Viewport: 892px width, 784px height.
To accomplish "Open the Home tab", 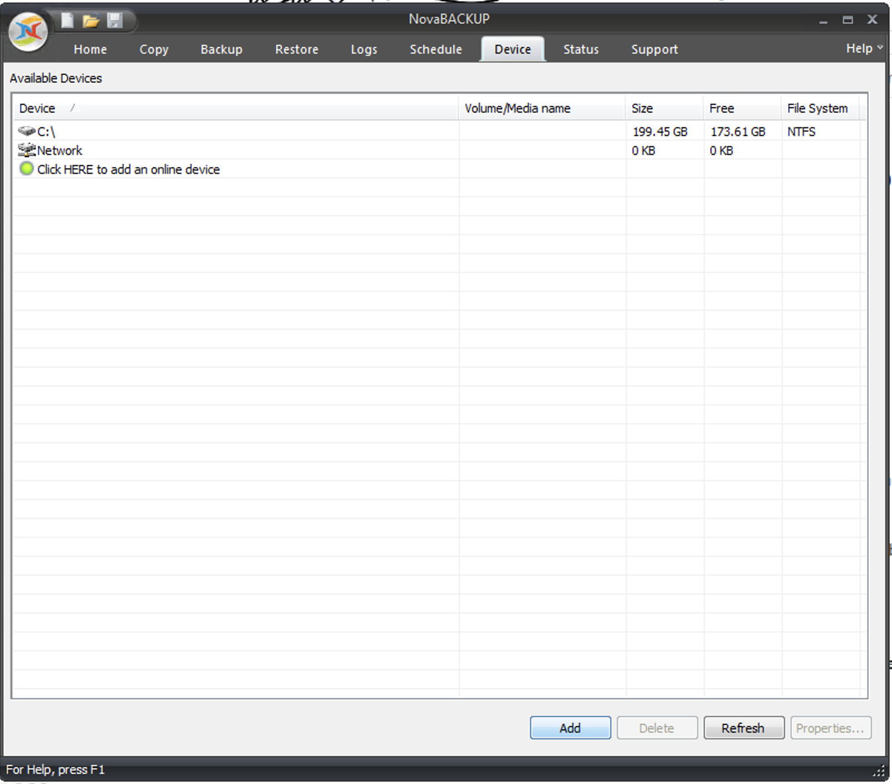I will pyautogui.click(x=90, y=49).
